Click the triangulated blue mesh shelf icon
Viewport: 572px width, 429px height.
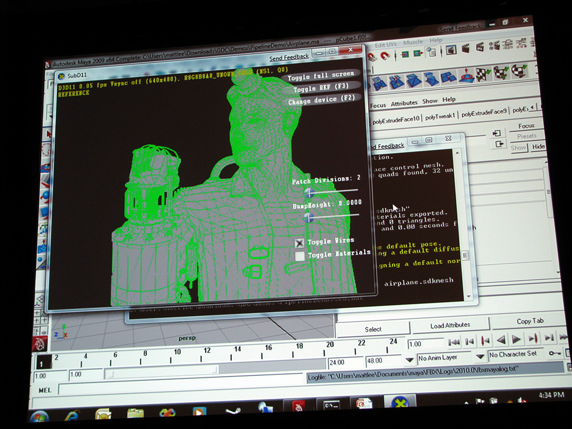pos(414,80)
